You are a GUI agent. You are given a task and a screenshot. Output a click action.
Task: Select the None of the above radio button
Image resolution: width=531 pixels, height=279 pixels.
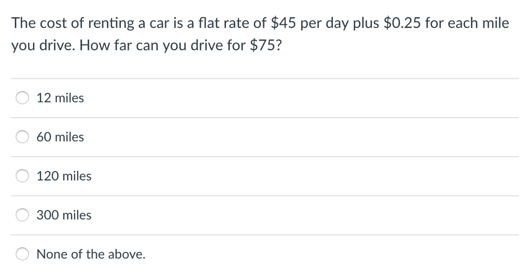(22, 254)
